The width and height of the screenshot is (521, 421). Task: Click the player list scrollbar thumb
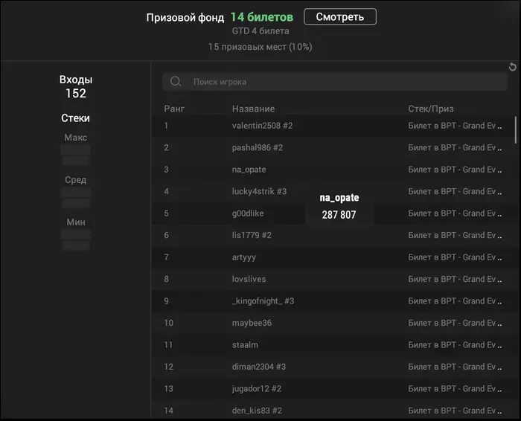pos(516,129)
